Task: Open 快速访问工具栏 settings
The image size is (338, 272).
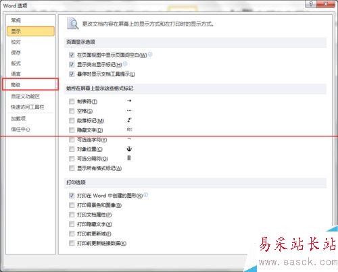Action: coord(30,107)
